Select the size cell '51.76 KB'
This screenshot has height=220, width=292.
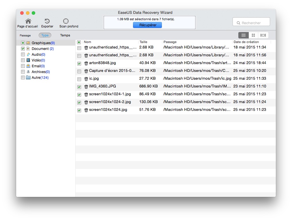coord(147,110)
